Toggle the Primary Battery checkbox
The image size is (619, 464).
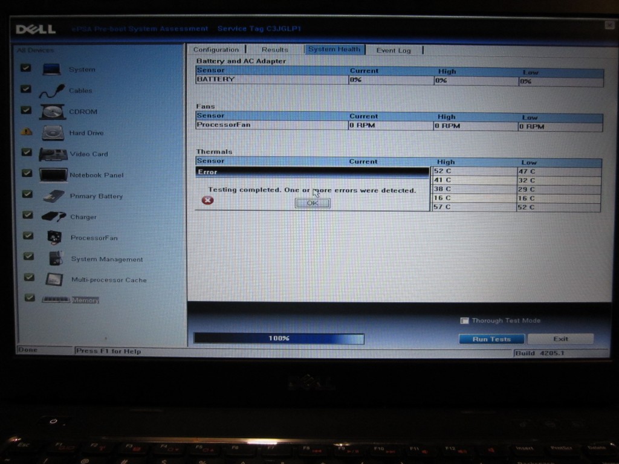28,194
